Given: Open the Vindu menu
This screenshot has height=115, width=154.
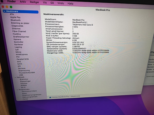Looking at the screenshot, I should coord(61,3).
